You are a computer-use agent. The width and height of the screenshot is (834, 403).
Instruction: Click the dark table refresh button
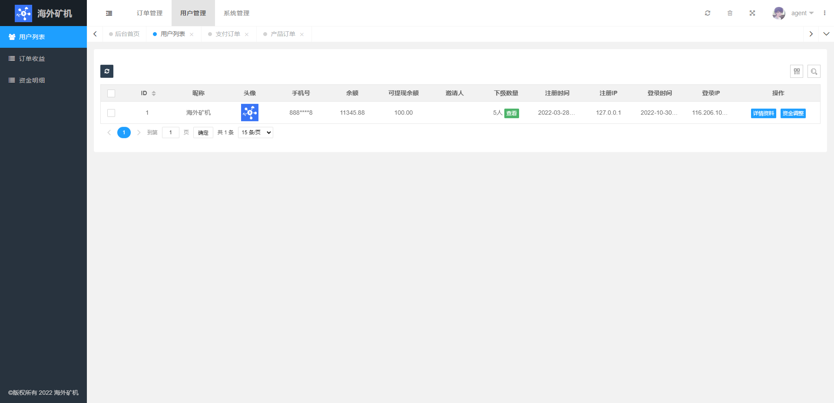click(x=107, y=71)
